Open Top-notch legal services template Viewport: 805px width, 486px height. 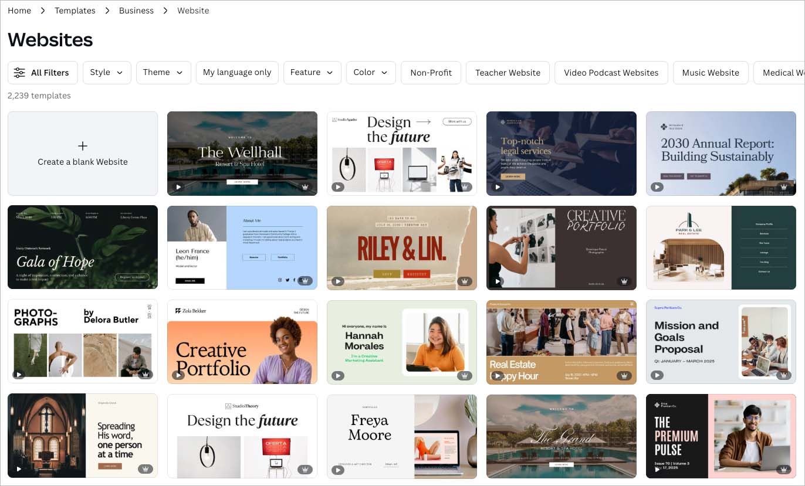562,154
